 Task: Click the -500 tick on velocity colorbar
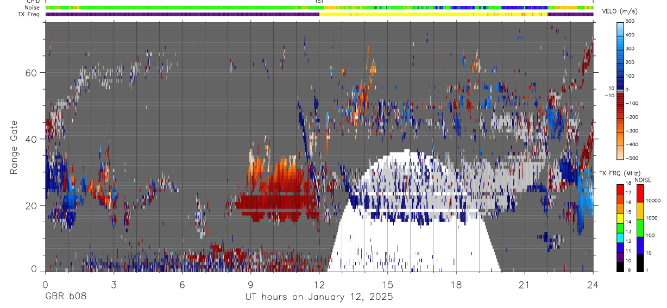632,159
